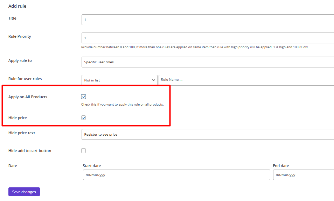The height and width of the screenshot is (201, 334).
Task: Click the Hide price text label
Action: pos(22,133)
